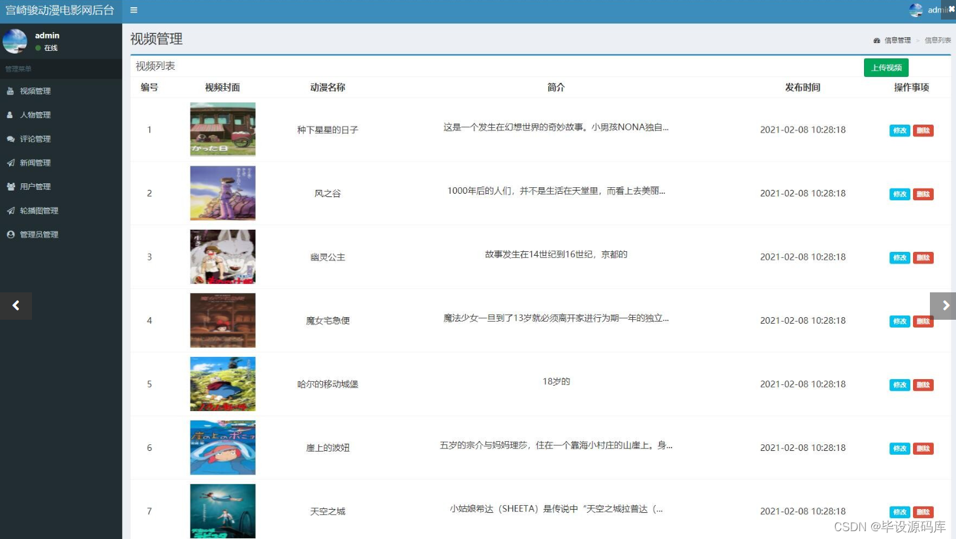Open cover thumbnail of 哈尔的移动城堡
Image resolution: width=956 pixels, height=539 pixels.
pos(223,384)
